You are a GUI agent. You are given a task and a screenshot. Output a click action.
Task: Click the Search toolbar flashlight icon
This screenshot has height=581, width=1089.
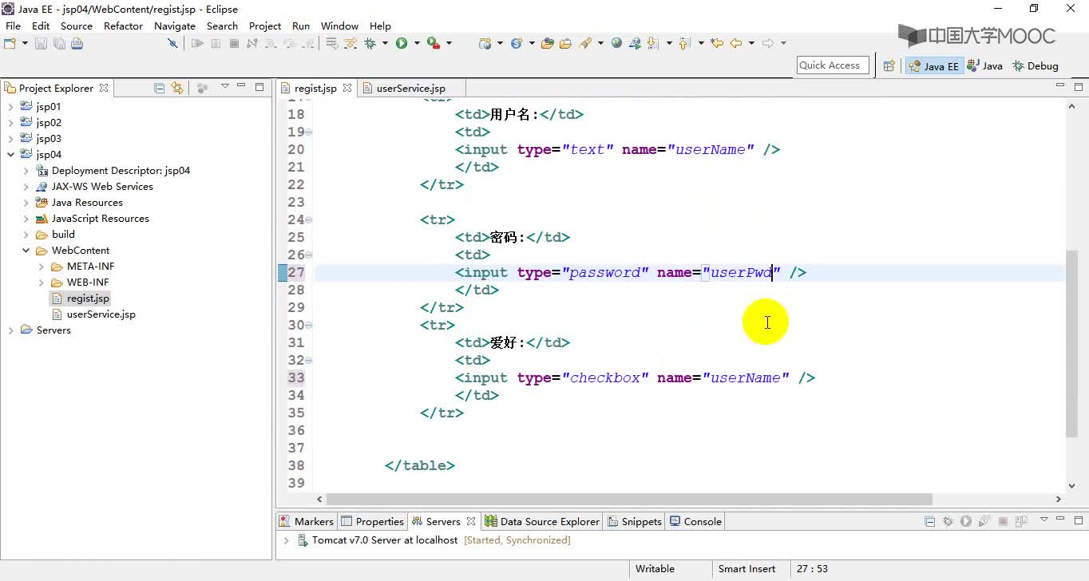pos(585,43)
